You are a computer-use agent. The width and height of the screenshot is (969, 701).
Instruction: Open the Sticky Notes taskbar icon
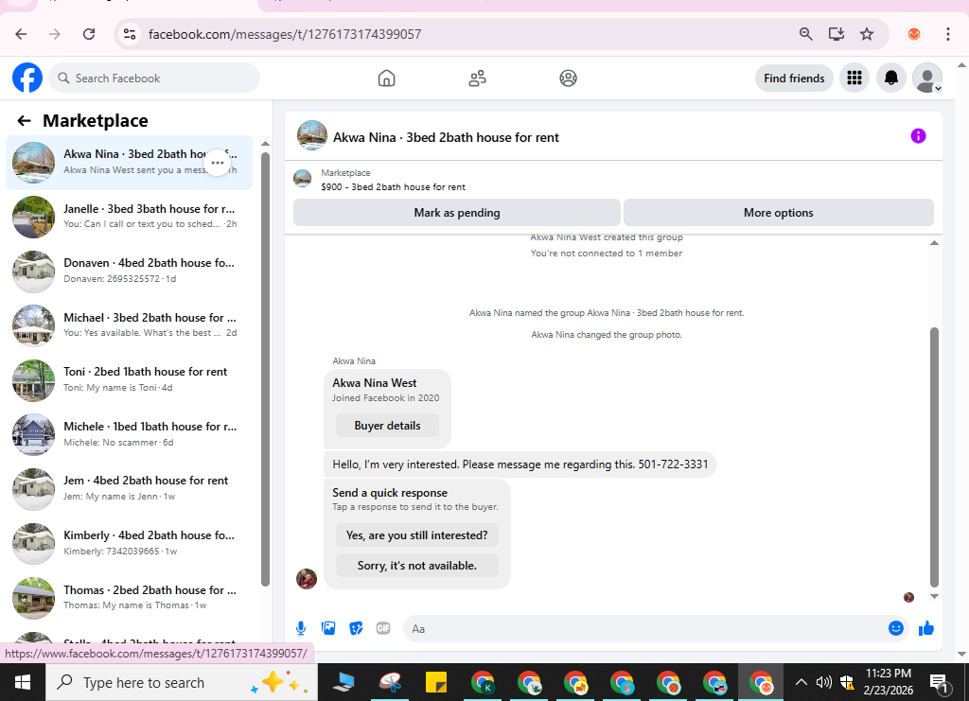coord(436,682)
